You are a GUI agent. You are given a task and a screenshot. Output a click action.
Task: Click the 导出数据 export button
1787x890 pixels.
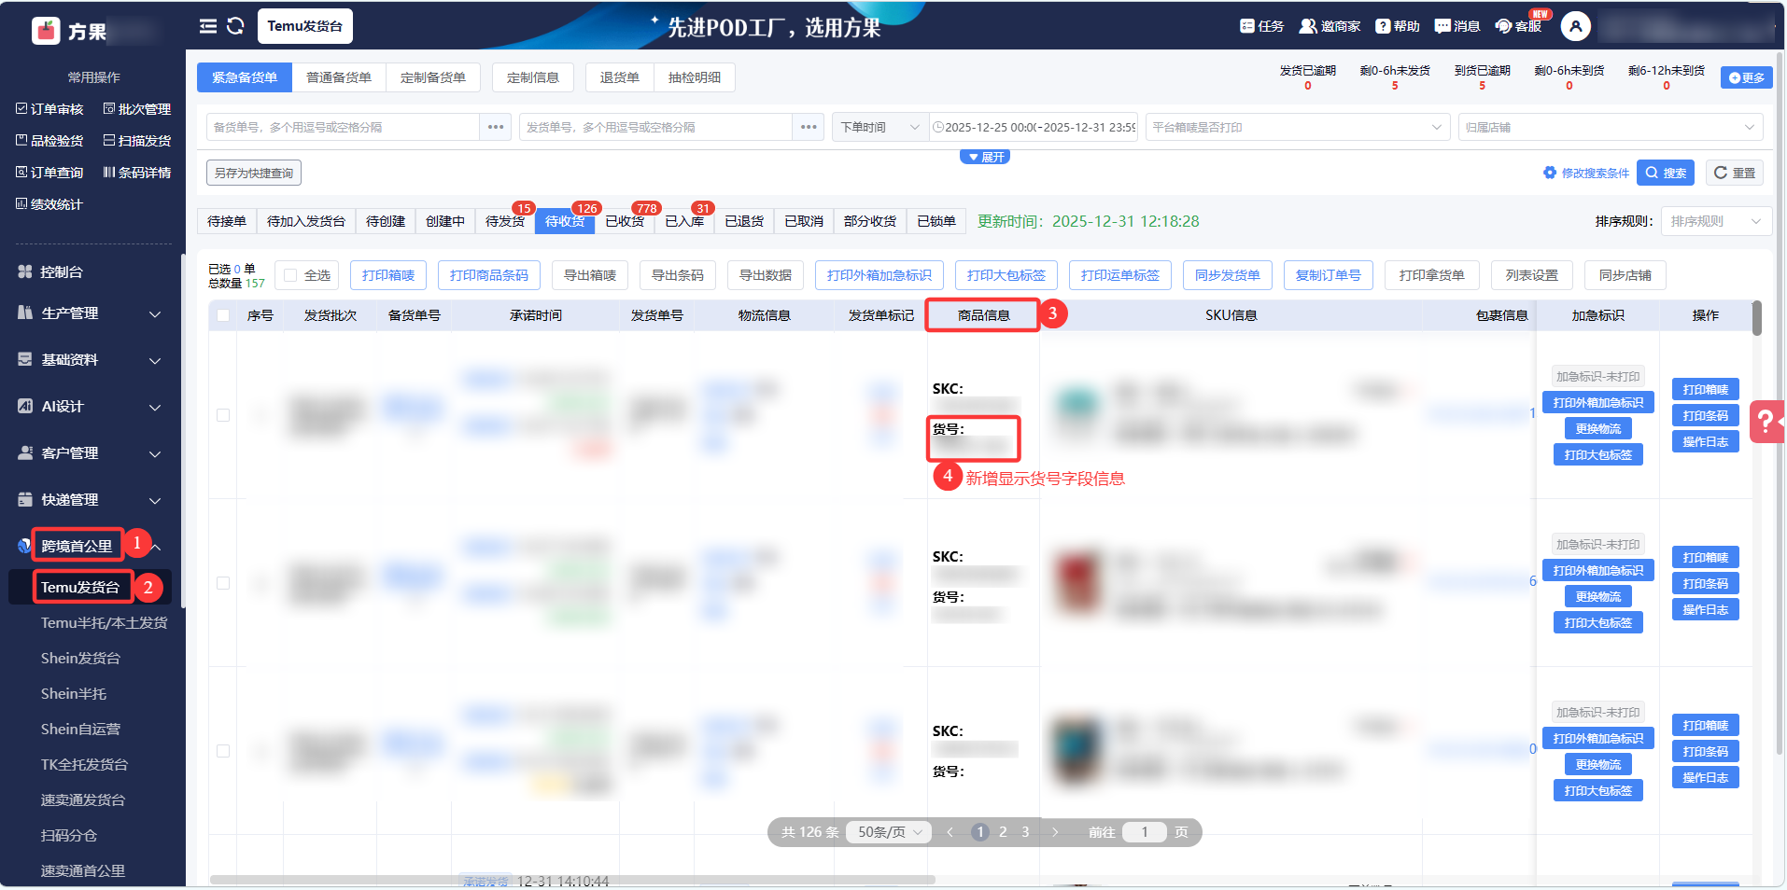coord(766,275)
